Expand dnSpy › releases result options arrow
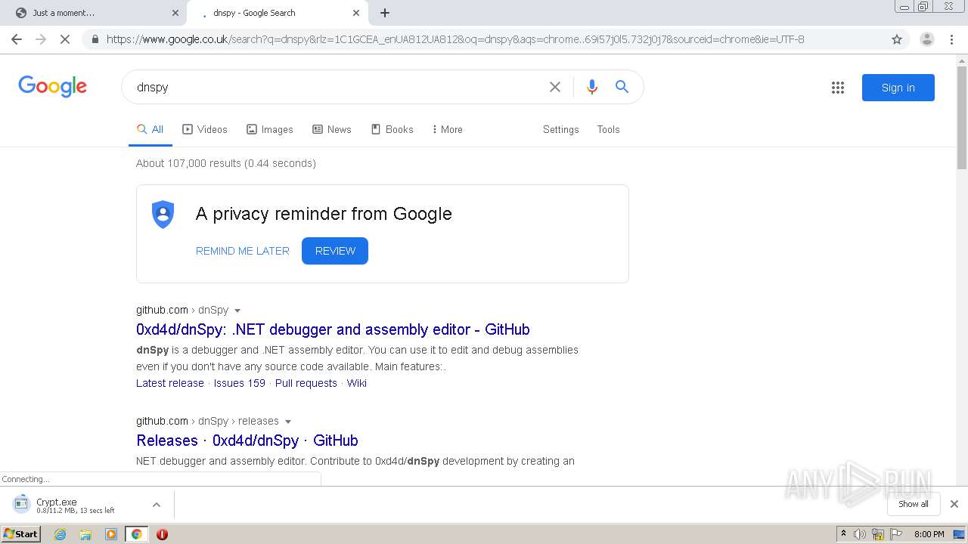This screenshot has height=544, width=968. pyautogui.click(x=288, y=422)
